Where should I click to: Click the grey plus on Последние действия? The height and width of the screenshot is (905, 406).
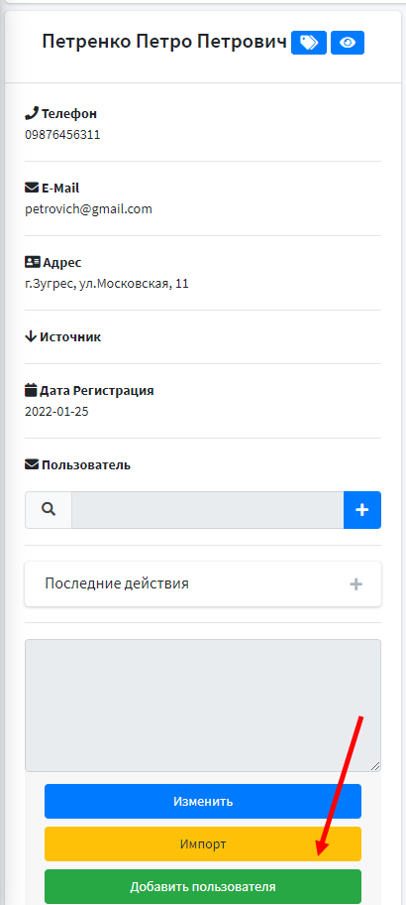point(355,584)
